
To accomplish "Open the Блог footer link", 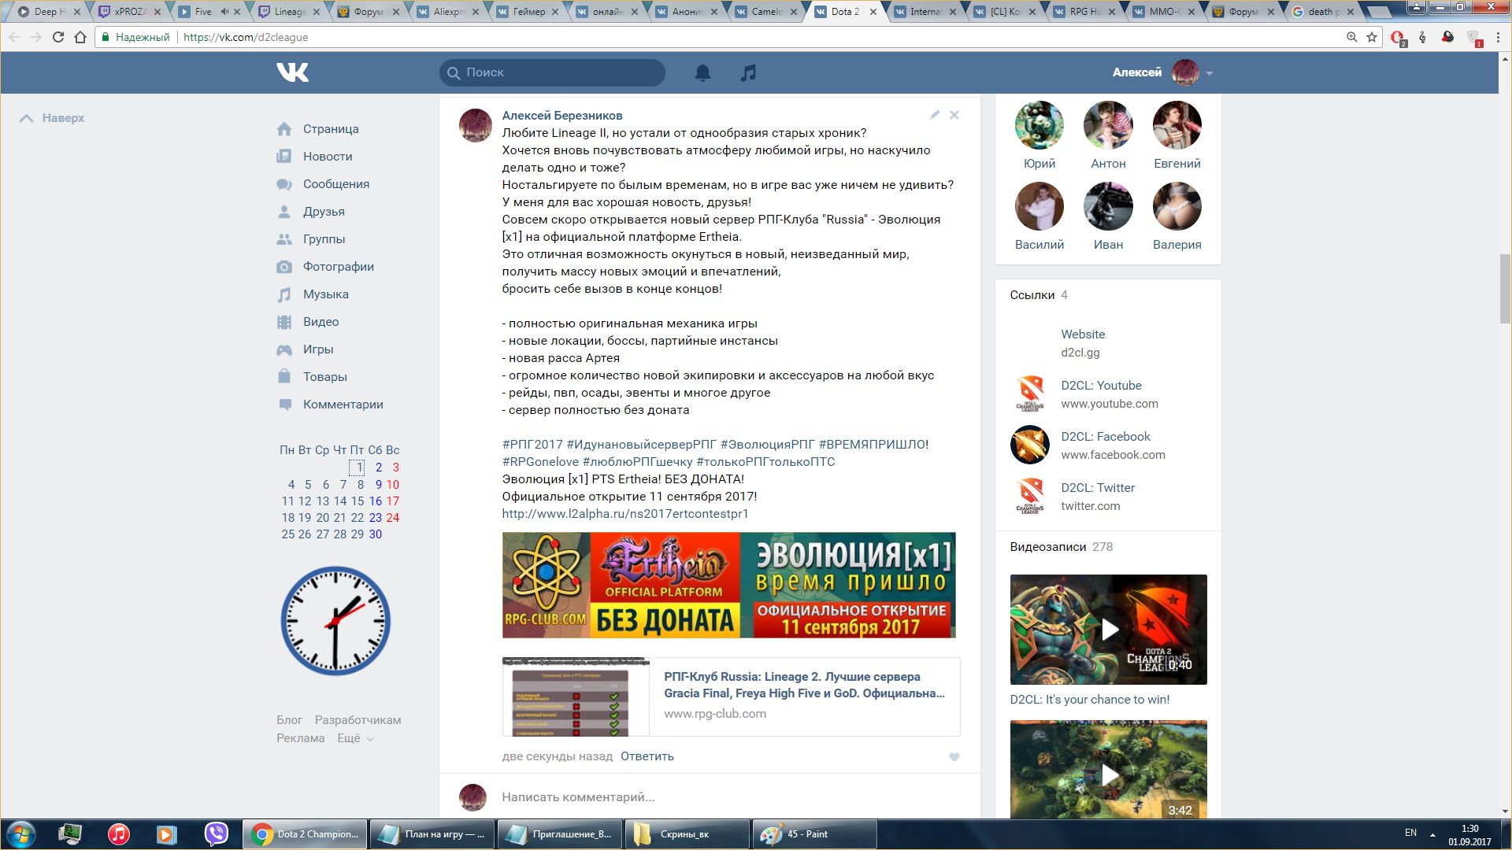I will click(x=289, y=720).
